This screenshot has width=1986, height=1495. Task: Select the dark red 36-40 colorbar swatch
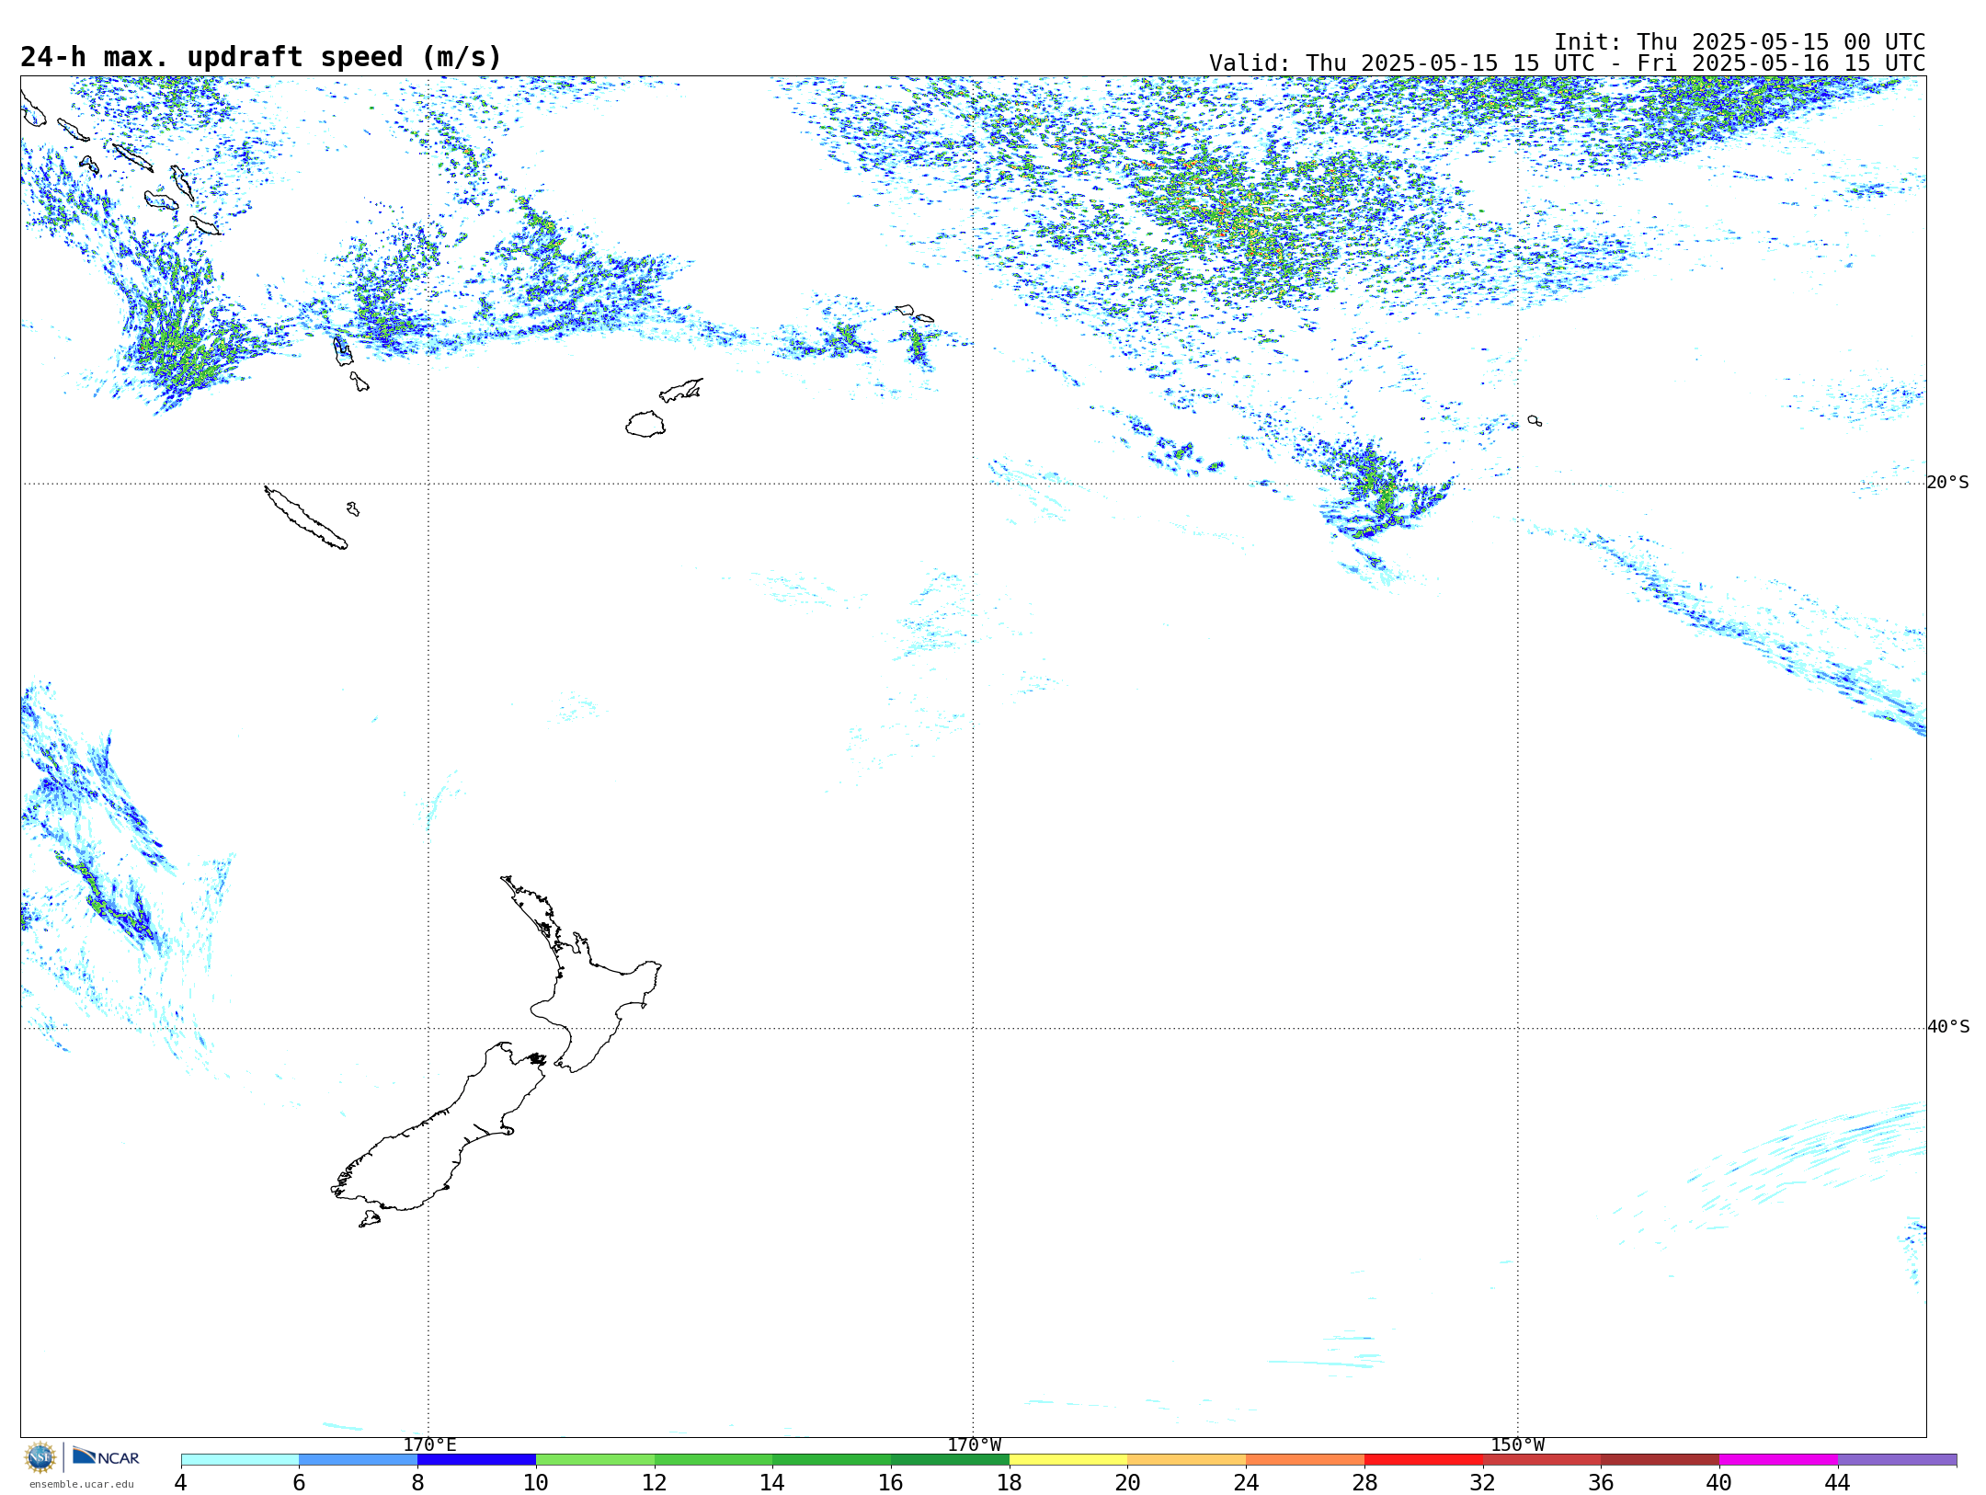[1661, 1459]
